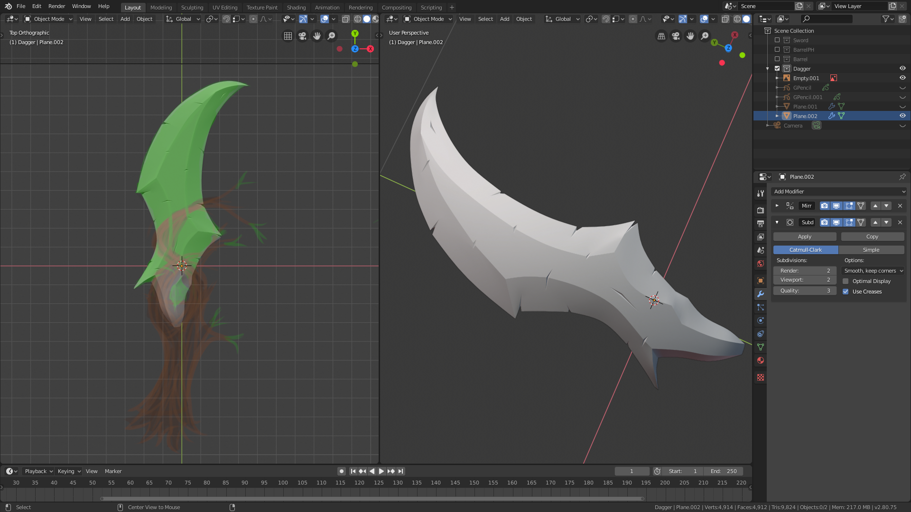Switch to the Sculpting workspace tab
Viewport: 911px width, 512px height.
pyautogui.click(x=192, y=8)
